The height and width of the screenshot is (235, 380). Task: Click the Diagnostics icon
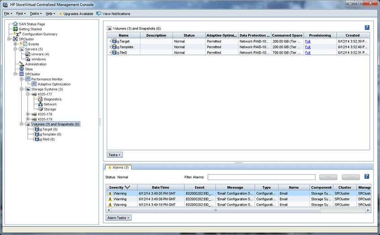(x=40, y=99)
